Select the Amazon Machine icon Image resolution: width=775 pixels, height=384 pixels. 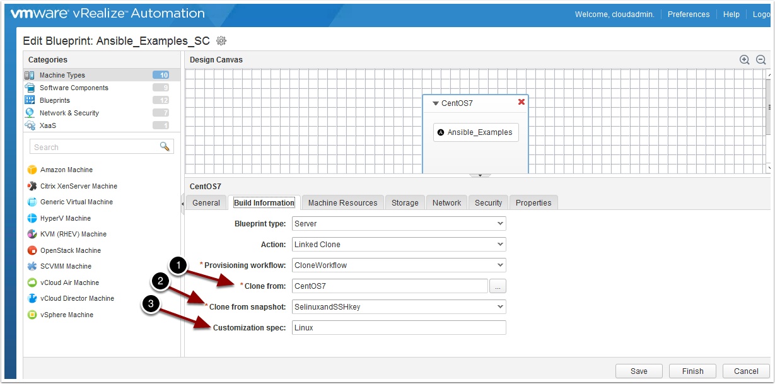click(x=32, y=170)
